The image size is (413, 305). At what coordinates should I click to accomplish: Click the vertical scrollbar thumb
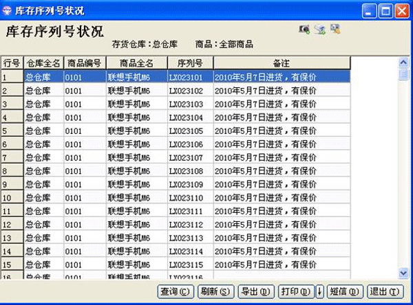click(x=403, y=74)
